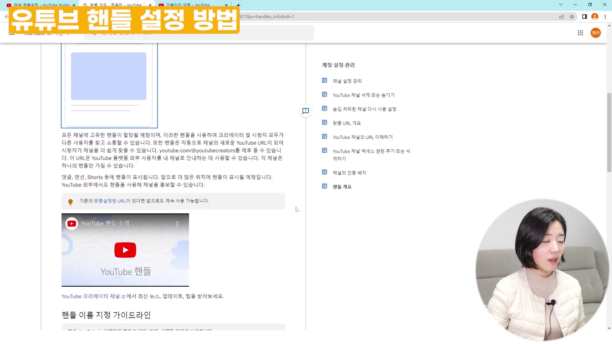612x344 pixels.
Task: Follow the 맞춤설정된 URL link
Action: point(110,201)
